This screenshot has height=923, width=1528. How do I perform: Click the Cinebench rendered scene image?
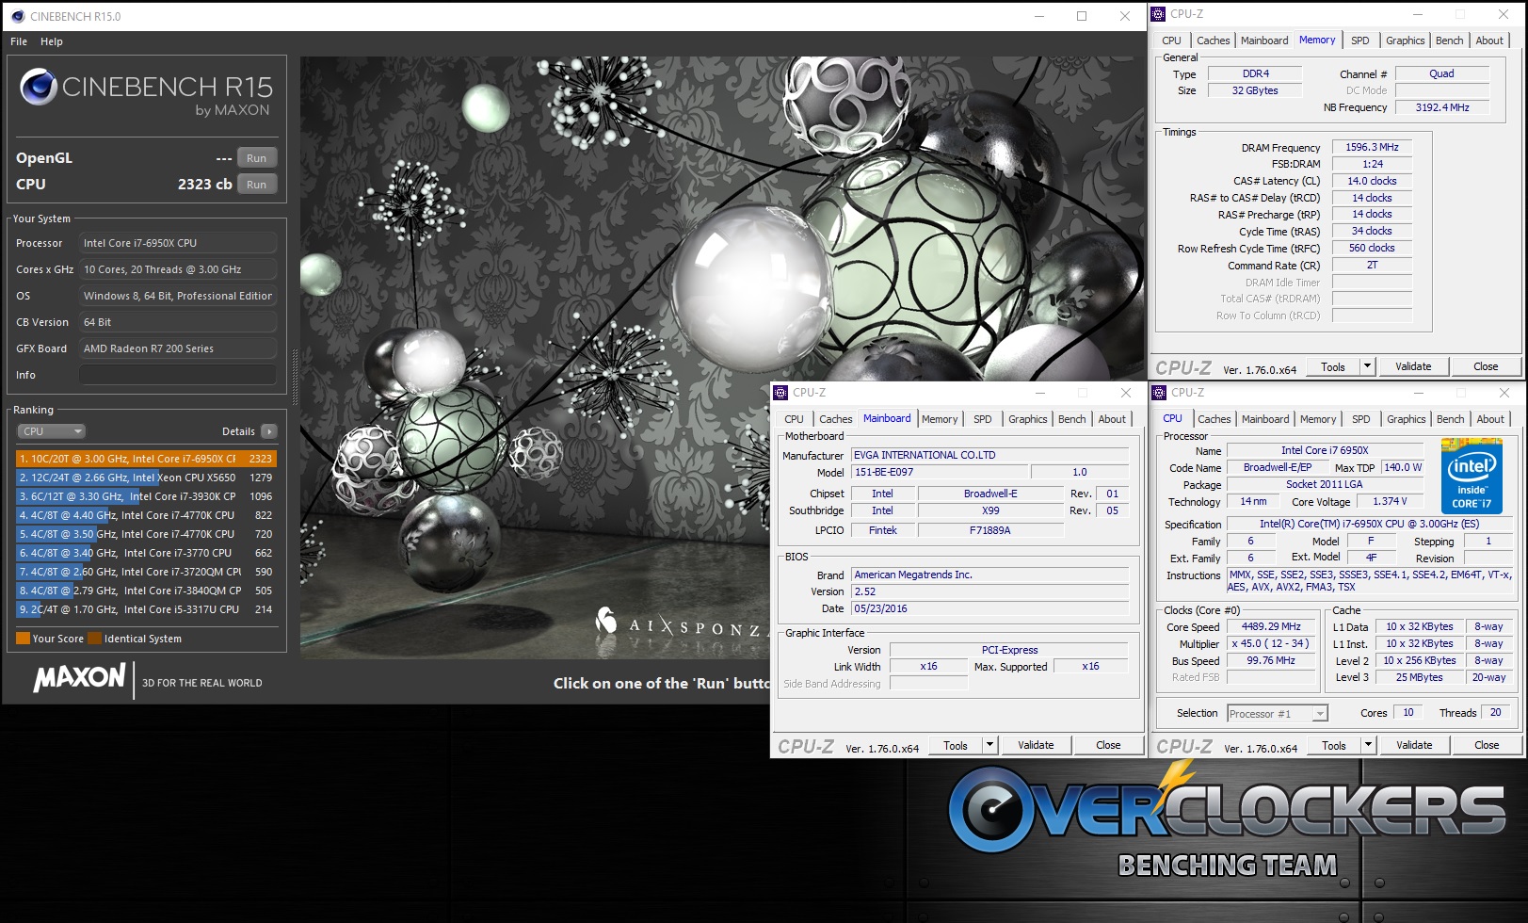pyautogui.click(x=722, y=357)
